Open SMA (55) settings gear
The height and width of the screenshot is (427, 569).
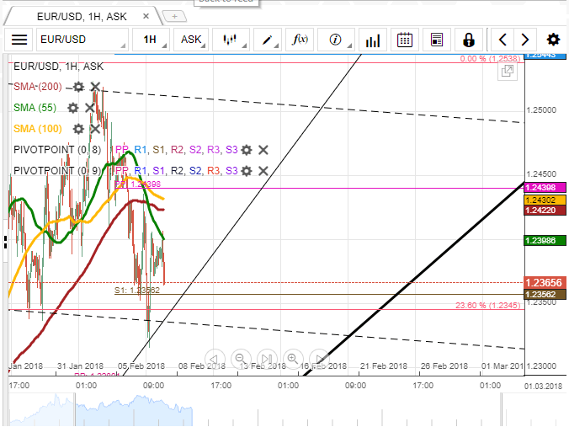coord(73,108)
